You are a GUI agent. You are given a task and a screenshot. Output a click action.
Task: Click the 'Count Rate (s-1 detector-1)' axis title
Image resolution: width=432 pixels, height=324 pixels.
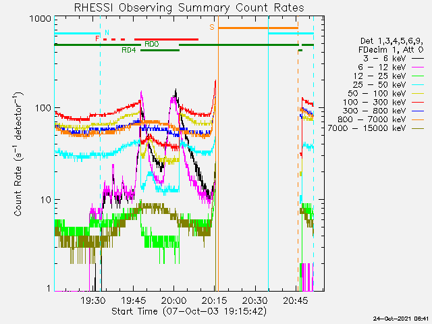coord(18,154)
